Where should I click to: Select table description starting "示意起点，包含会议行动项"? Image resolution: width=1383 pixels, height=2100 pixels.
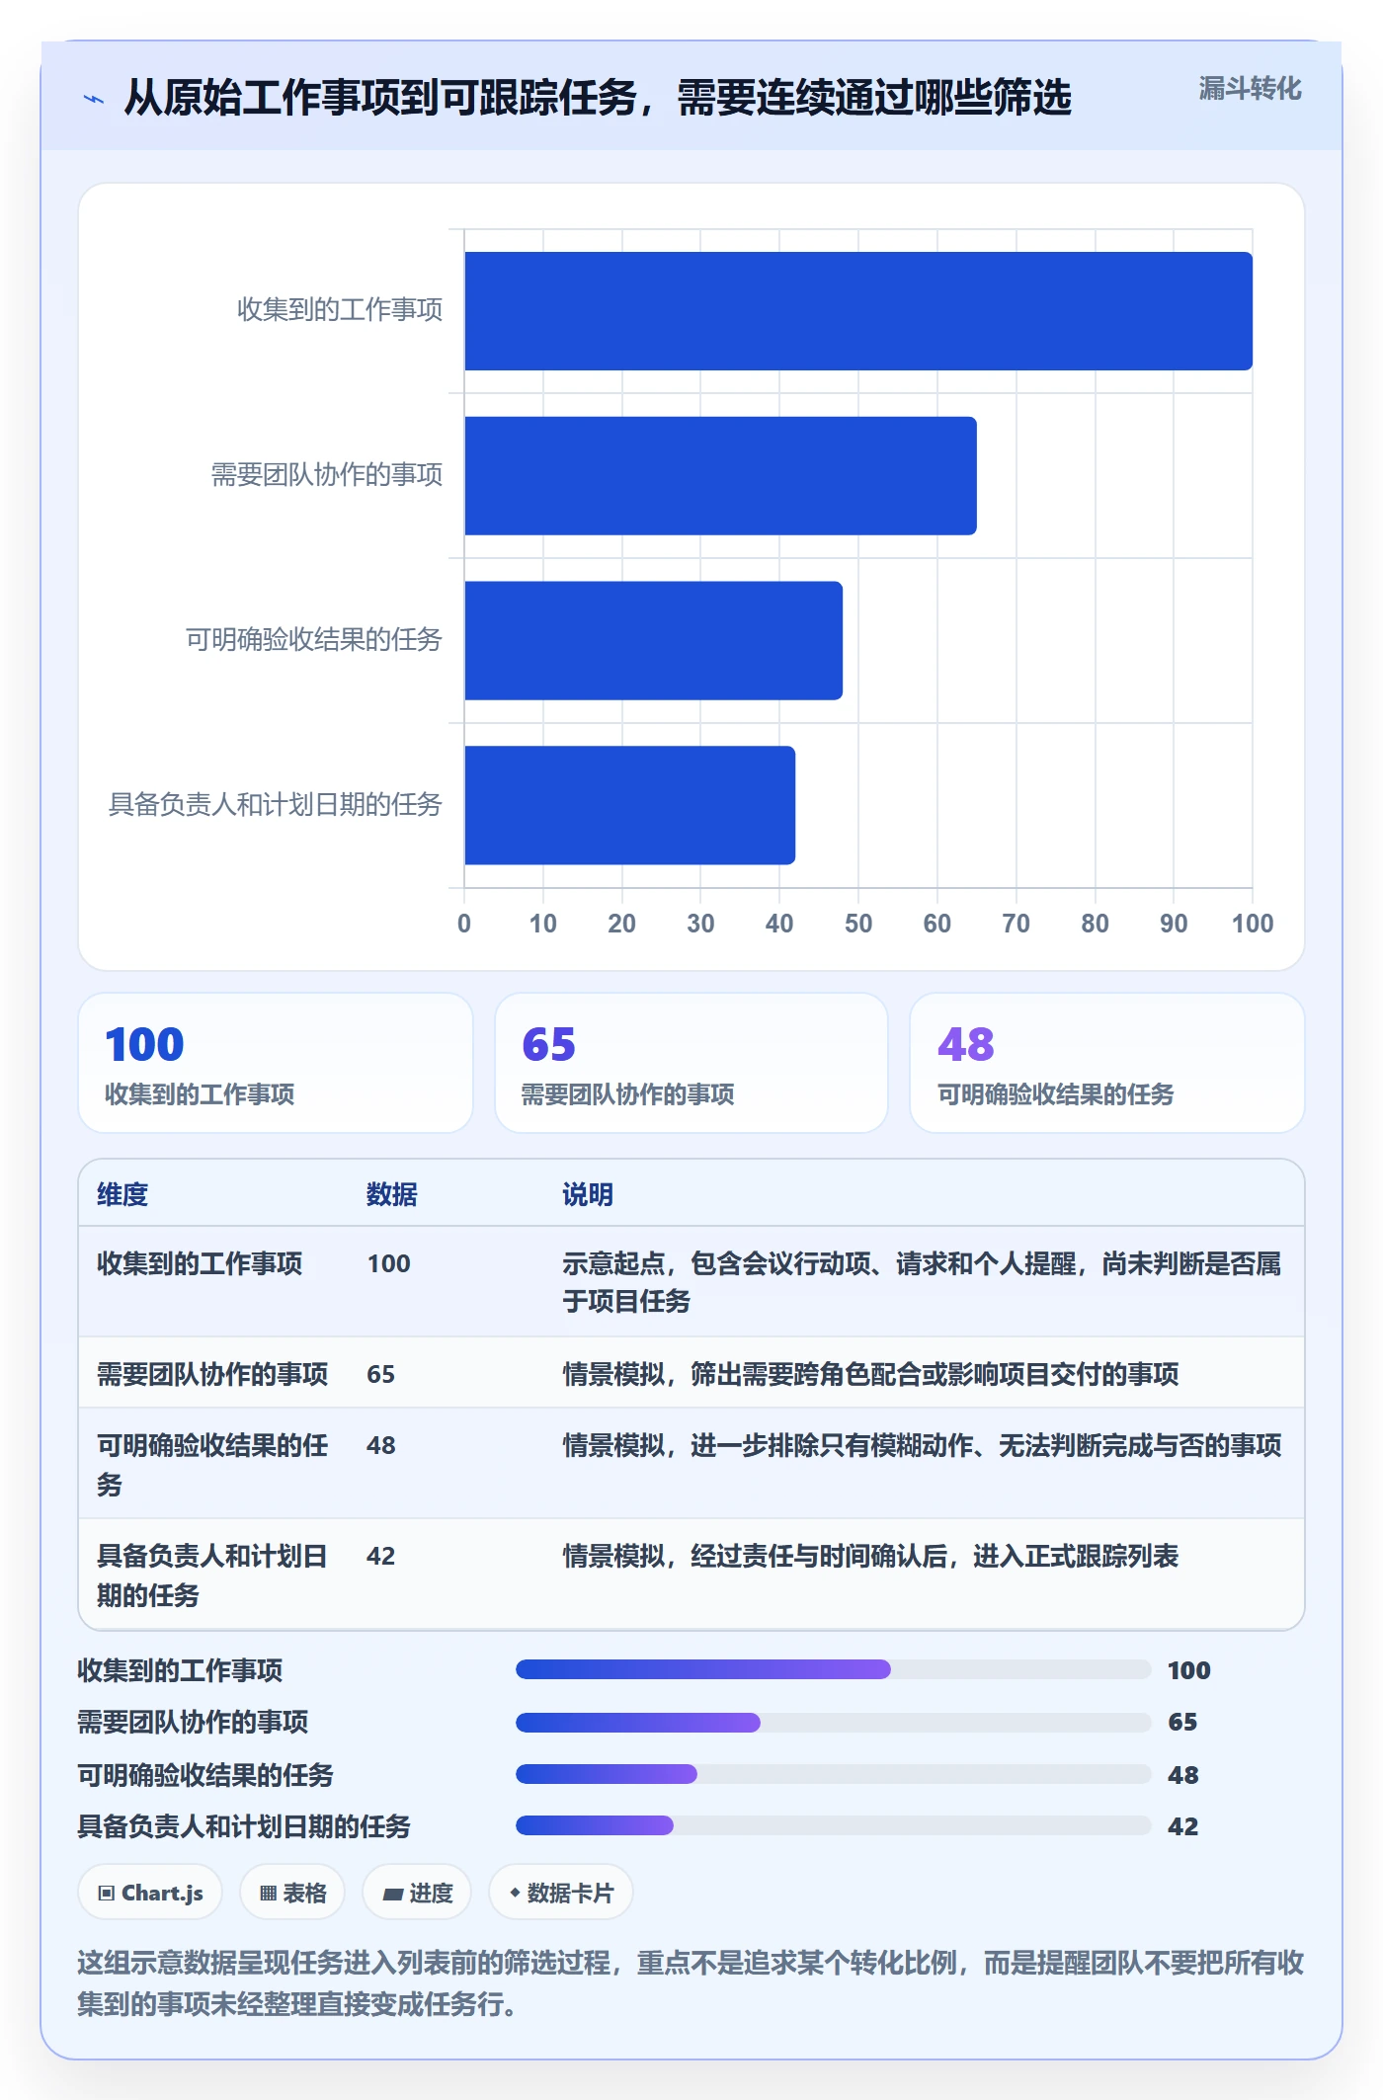pyautogui.click(x=922, y=1282)
